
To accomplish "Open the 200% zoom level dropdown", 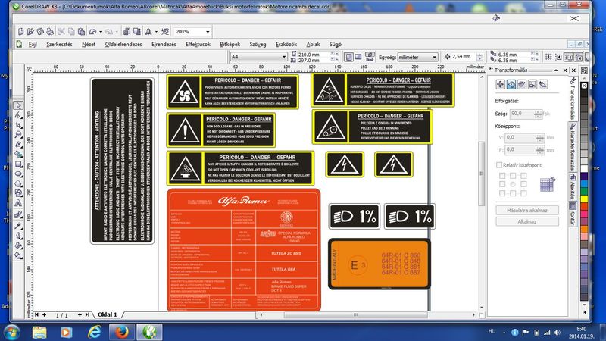I will click(208, 32).
